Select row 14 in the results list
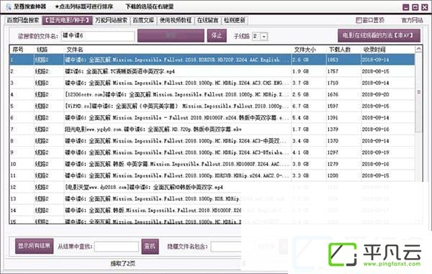Image resolution: width=432 pixels, height=274 pixels. point(212,210)
